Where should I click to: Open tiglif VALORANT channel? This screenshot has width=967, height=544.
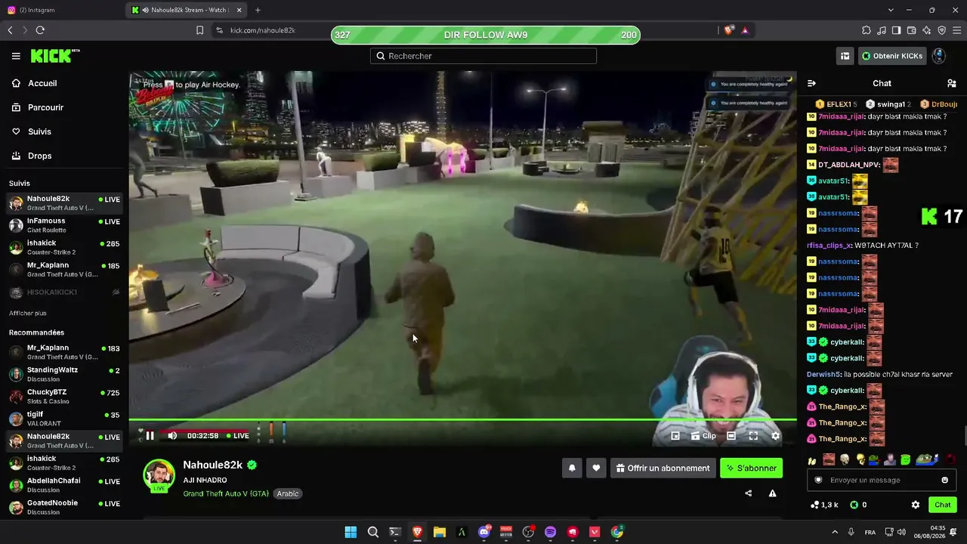coord(64,418)
